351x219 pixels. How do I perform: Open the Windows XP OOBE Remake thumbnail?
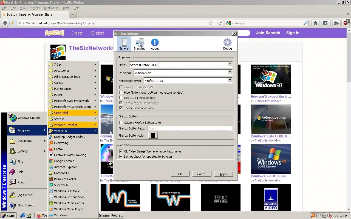tap(271, 159)
